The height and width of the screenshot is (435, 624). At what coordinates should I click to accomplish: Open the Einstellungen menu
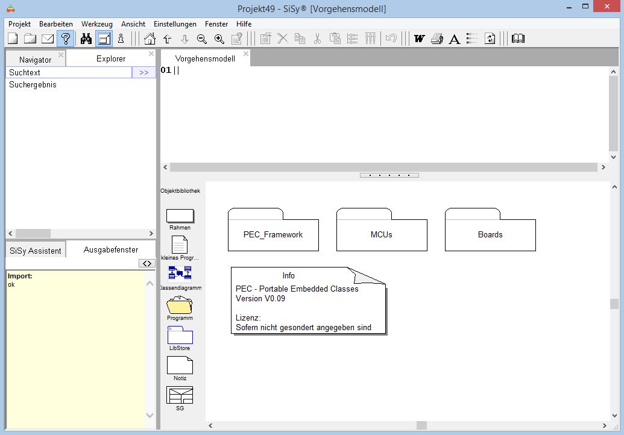(x=175, y=24)
